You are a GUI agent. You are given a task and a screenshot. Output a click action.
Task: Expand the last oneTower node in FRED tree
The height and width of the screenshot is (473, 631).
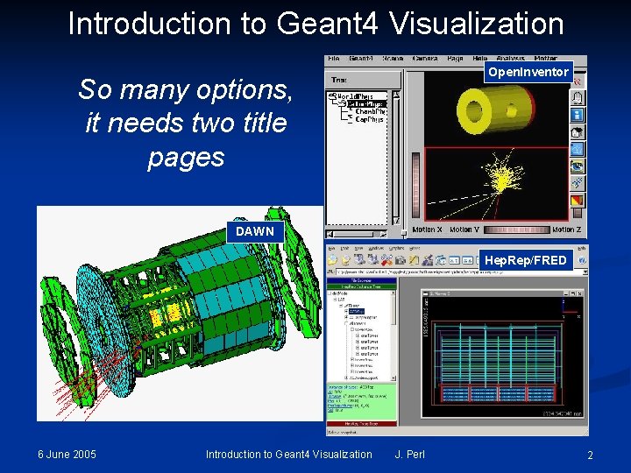358,354
